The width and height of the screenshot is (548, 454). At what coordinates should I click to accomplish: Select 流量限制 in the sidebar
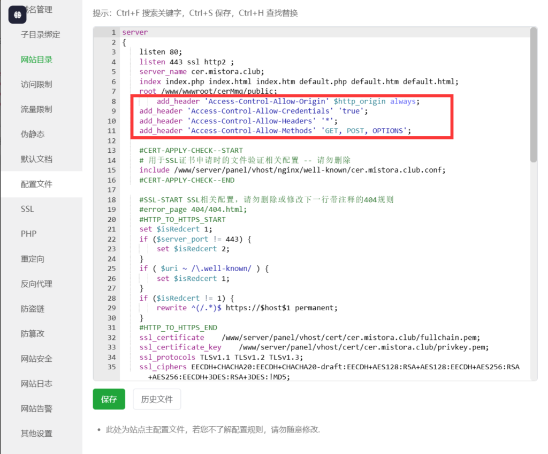36,109
